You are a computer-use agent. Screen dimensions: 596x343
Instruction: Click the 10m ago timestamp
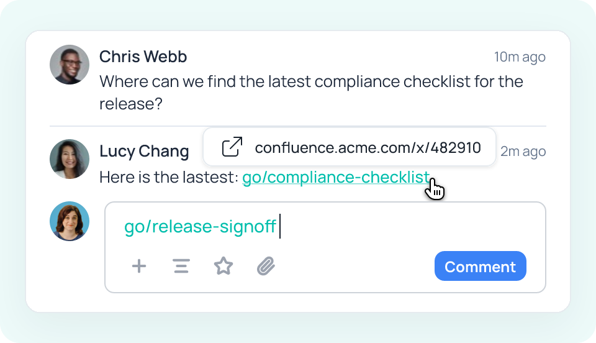pyautogui.click(x=520, y=57)
